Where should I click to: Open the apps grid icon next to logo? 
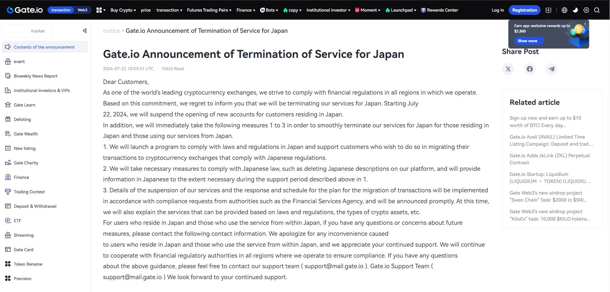(99, 10)
